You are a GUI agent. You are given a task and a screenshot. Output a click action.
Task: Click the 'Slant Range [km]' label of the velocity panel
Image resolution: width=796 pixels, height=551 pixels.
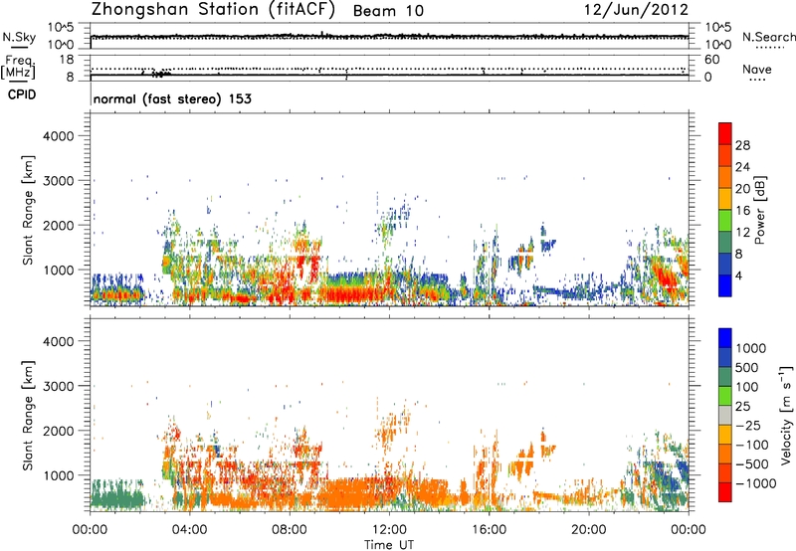[28, 416]
